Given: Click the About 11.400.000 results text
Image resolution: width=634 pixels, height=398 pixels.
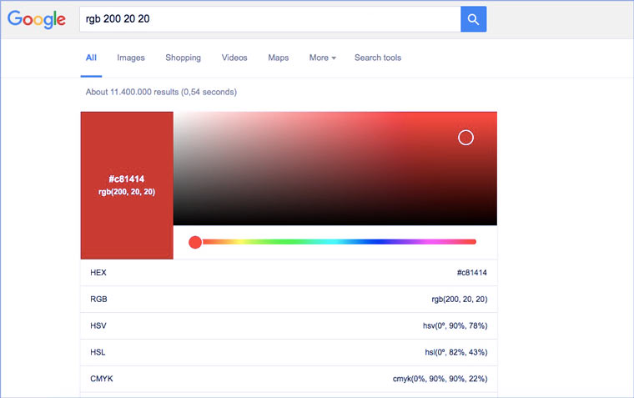Looking at the screenshot, I should pyautogui.click(x=161, y=93).
